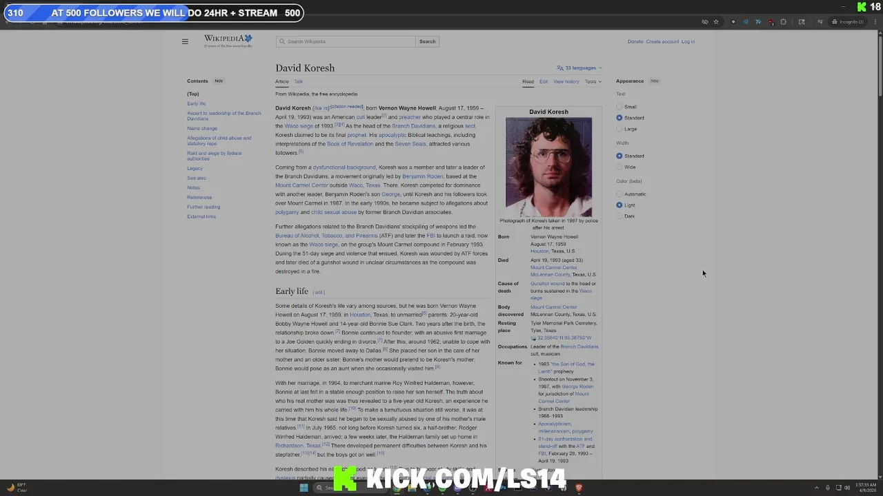Expand the Tools dropdown menu

coord(593,81)
